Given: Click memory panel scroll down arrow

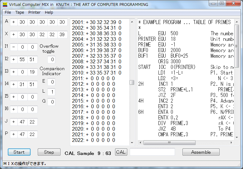Looking at the screenshot, I should pos(132,143).
